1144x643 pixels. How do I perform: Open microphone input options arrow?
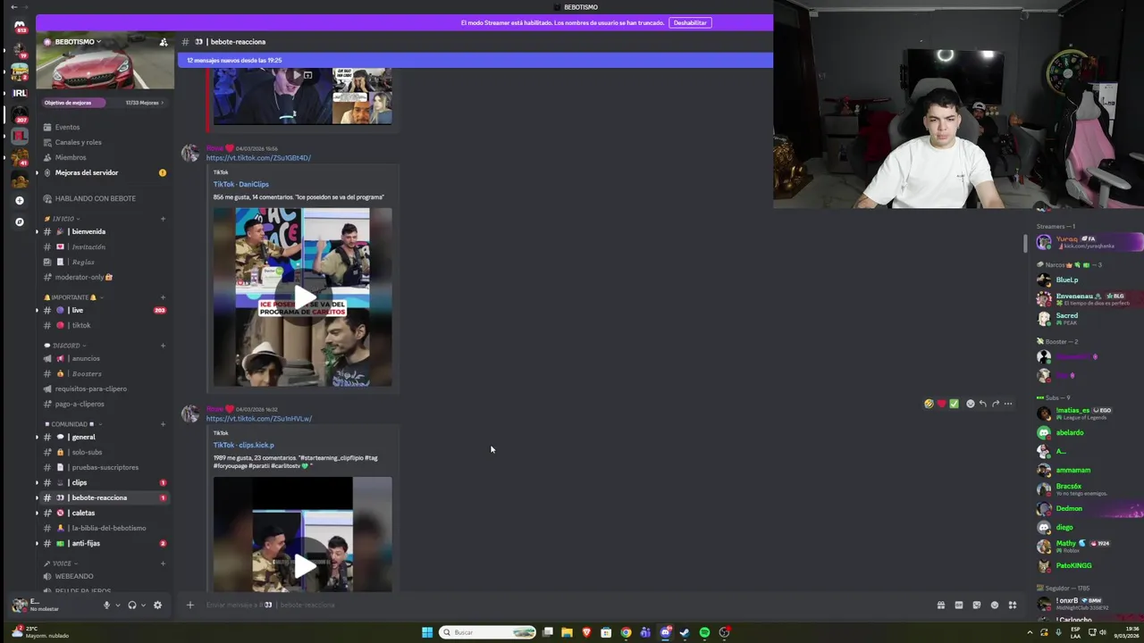117,605
